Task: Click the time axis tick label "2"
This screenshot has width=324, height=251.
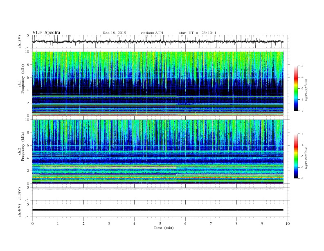Action: coord(83,224)
